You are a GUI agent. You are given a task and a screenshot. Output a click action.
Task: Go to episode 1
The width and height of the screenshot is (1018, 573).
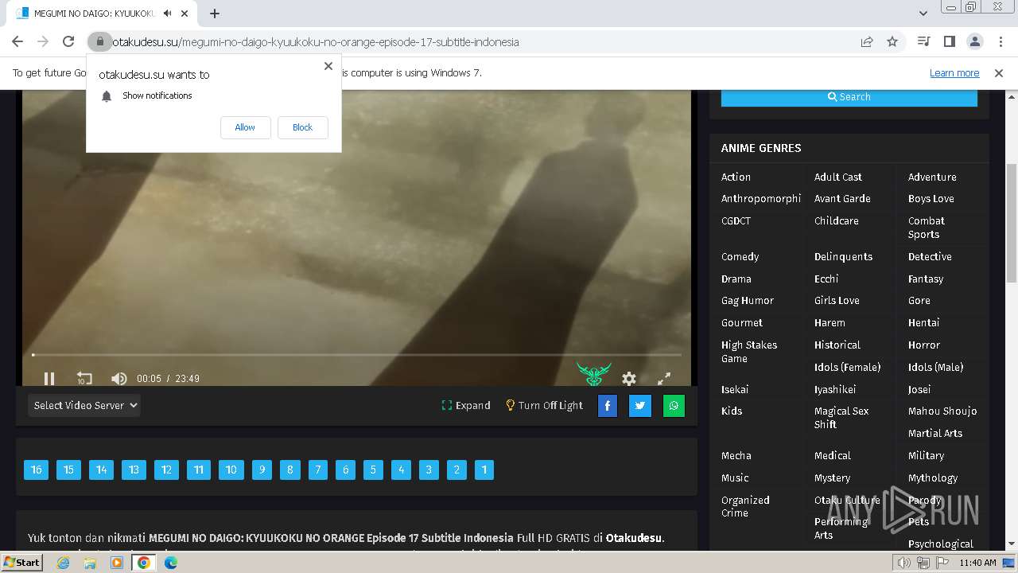coord(484,470)
